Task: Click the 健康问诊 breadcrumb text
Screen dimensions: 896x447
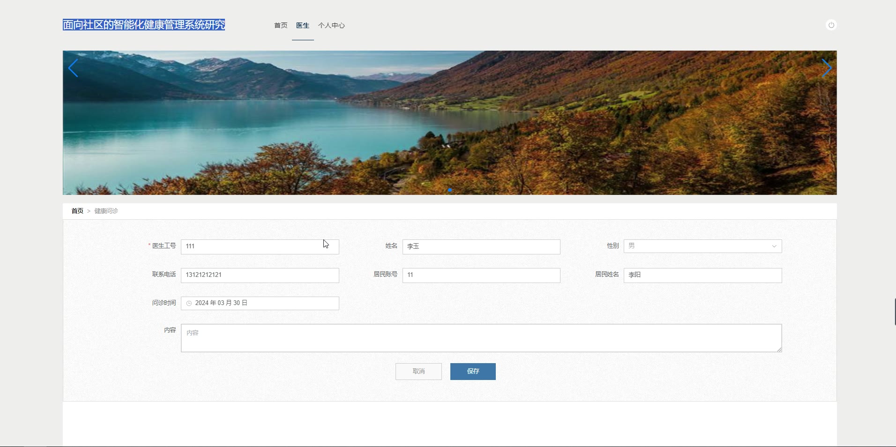Action: [x=106, y=211]
